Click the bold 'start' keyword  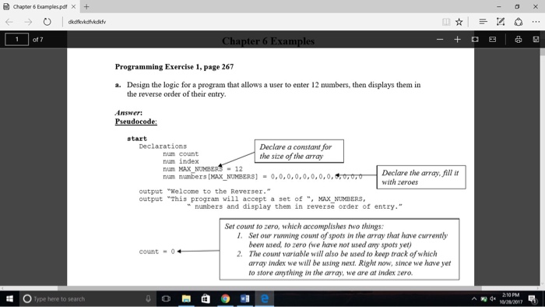coord(137,139)
